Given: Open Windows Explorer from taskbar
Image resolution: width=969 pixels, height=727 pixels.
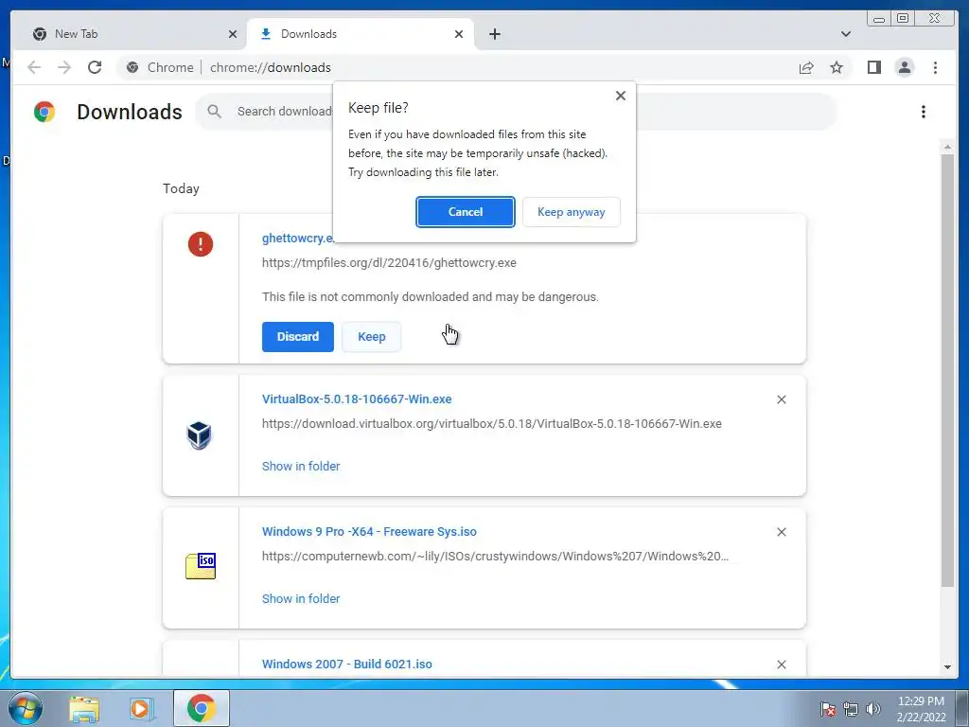Looking at the screenshot, I should 84,709.
